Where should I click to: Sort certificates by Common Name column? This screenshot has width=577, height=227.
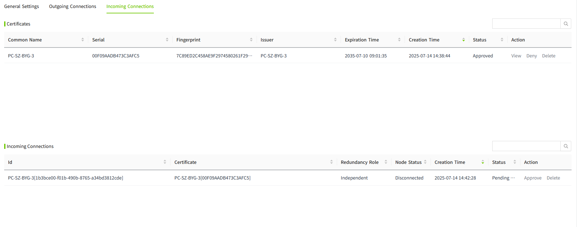83,40
